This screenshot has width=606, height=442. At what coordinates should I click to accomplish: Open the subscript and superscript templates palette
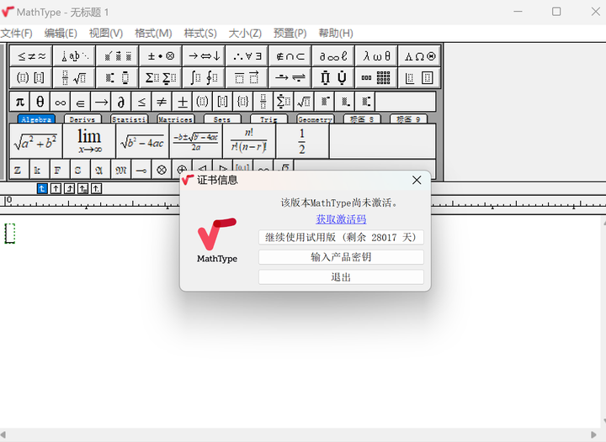pyautogui.click(x=118, y=78)
